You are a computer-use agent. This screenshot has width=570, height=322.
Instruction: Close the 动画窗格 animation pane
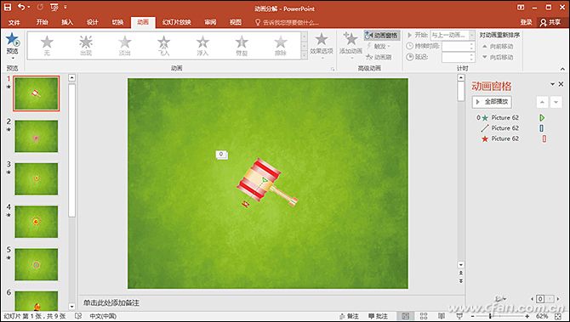[561, 84]
